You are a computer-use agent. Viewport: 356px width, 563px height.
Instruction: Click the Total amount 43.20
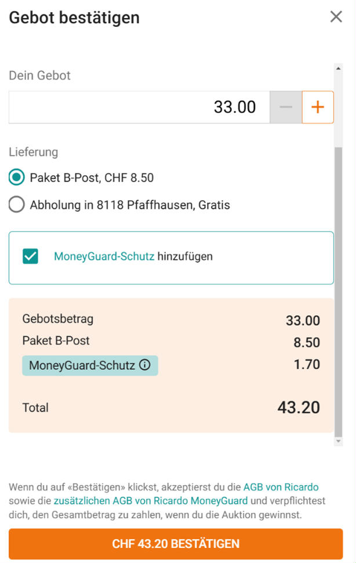[299, 407]
